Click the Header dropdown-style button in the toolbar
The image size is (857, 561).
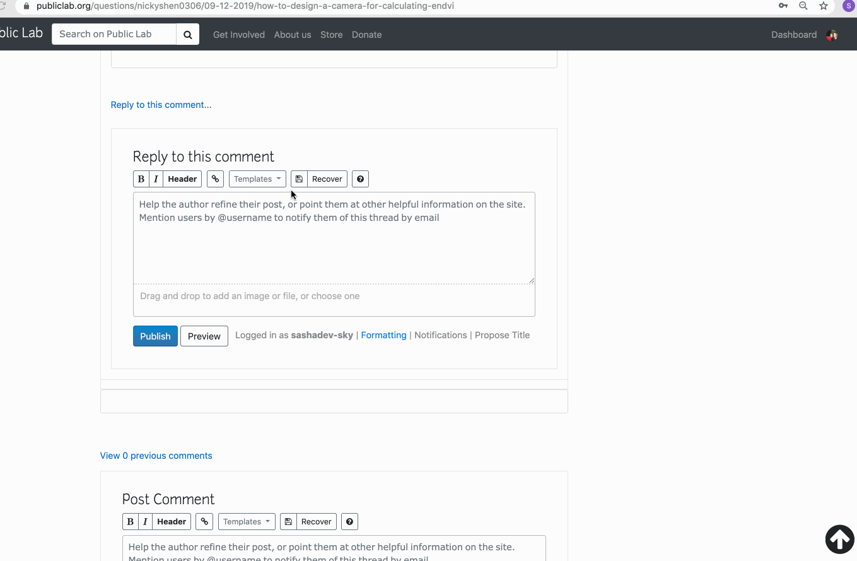pos(182,179)
